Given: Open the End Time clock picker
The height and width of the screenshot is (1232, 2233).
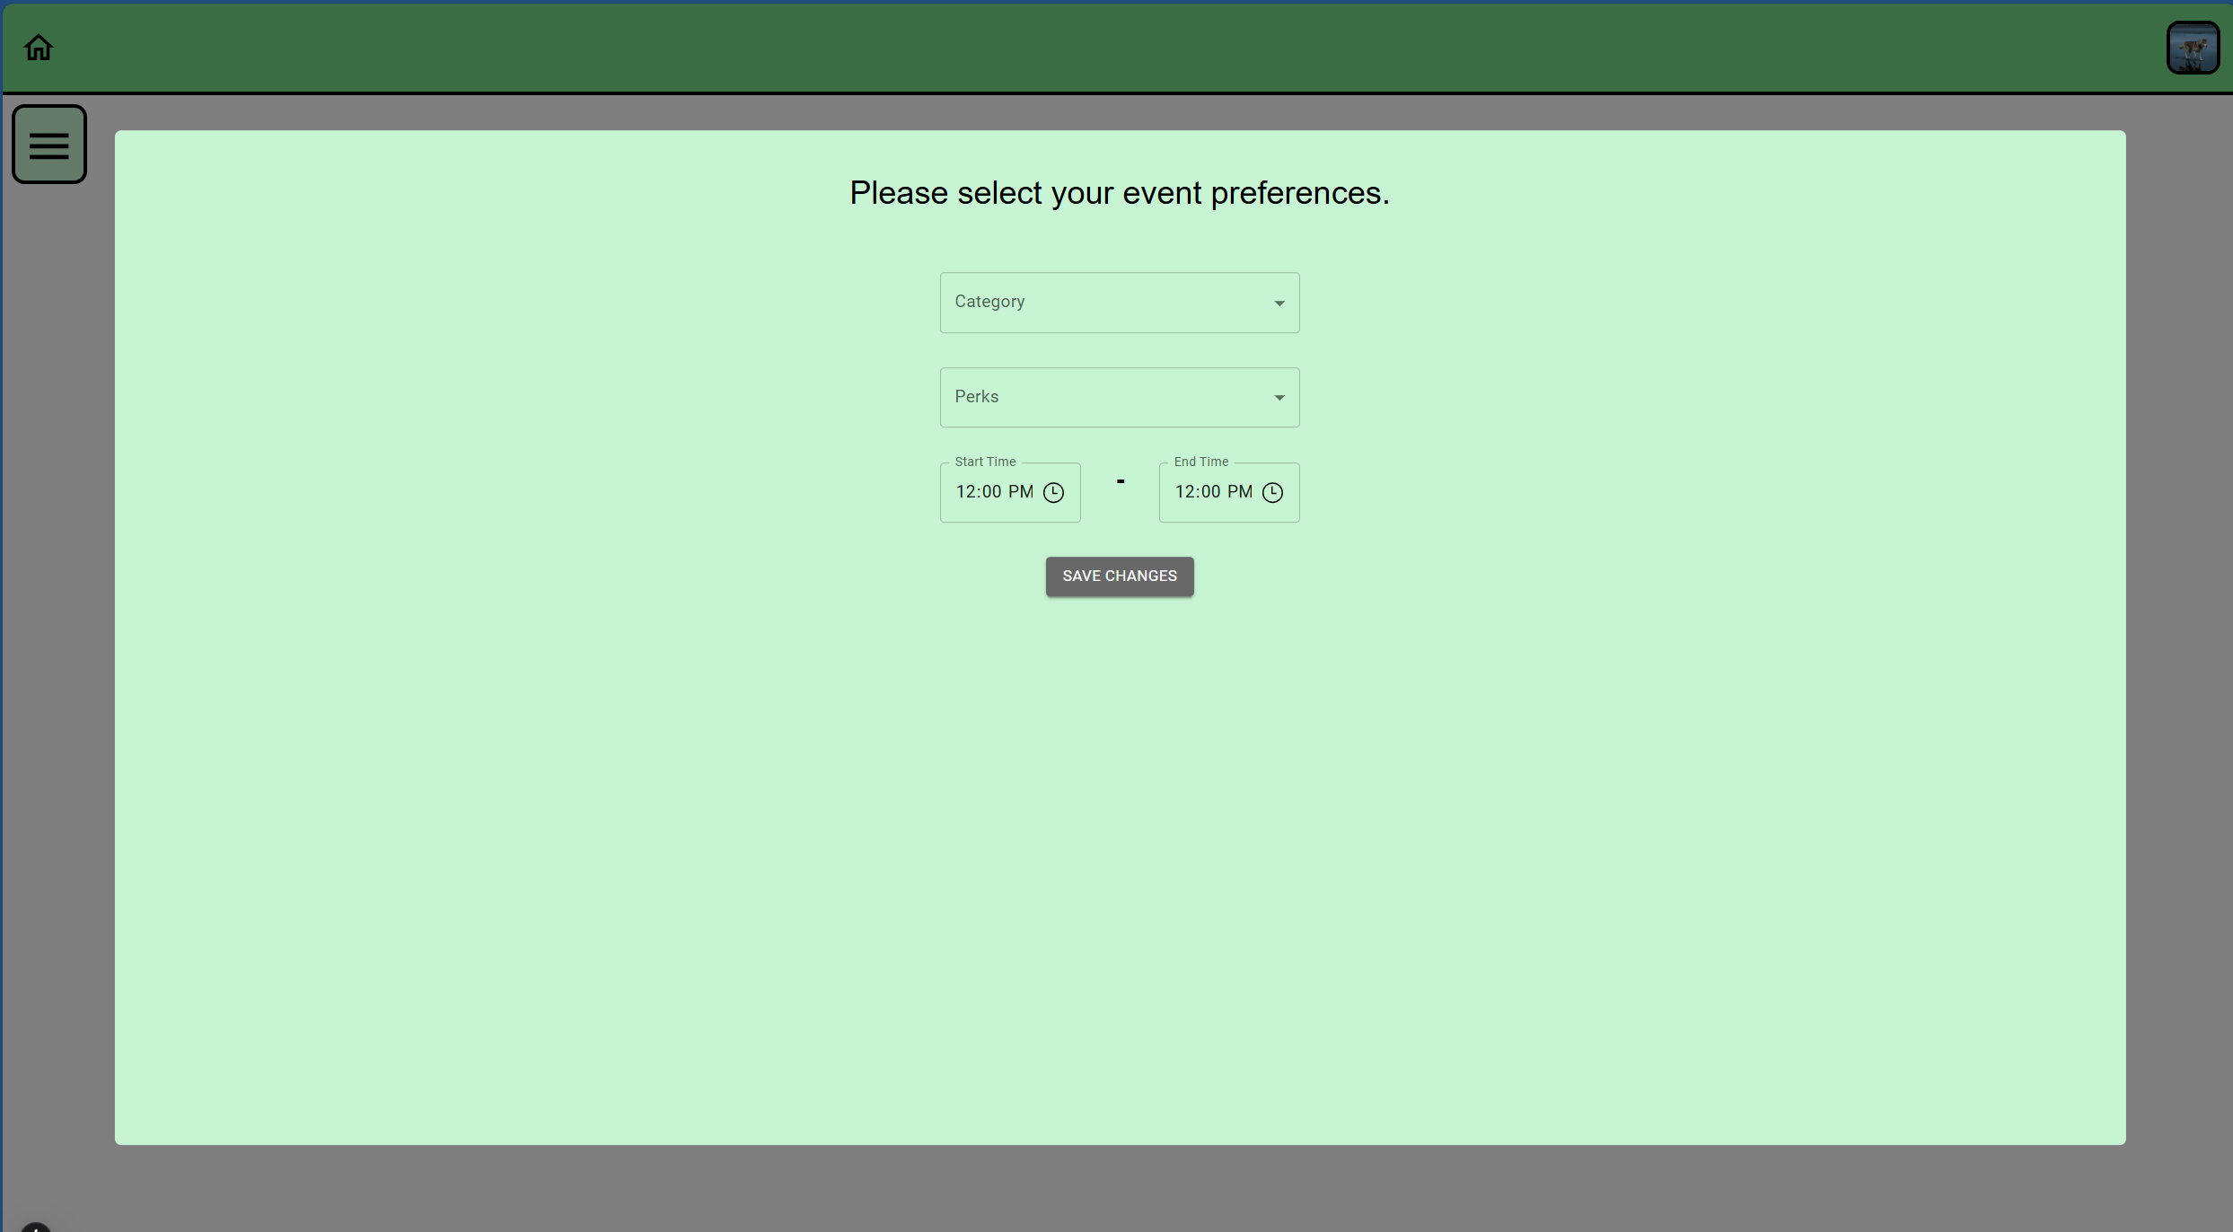Looking at the screenshot, I should click(1272, 492).
